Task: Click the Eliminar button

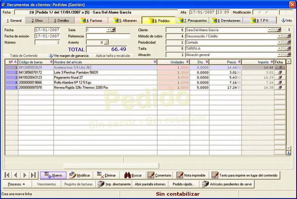Action: coord(106,175)
